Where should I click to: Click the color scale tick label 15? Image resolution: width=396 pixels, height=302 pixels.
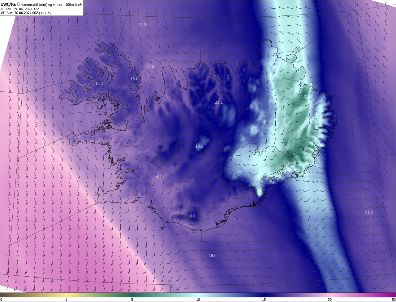[x=264, y=300]
